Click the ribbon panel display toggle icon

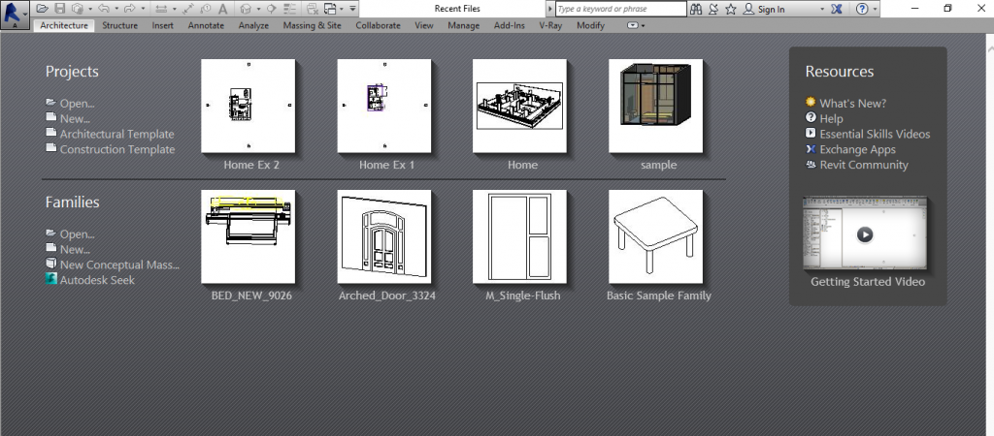pyautogui.click(x=633, y=25)
